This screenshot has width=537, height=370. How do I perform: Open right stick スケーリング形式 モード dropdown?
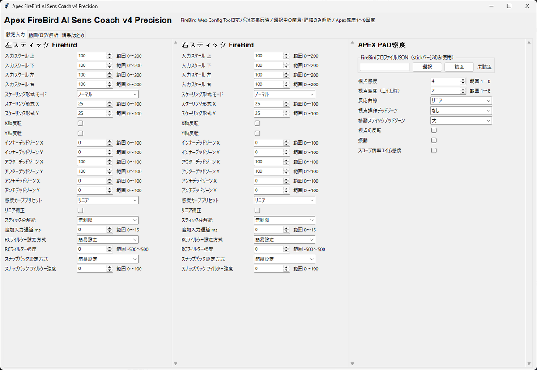pos(284,94)
